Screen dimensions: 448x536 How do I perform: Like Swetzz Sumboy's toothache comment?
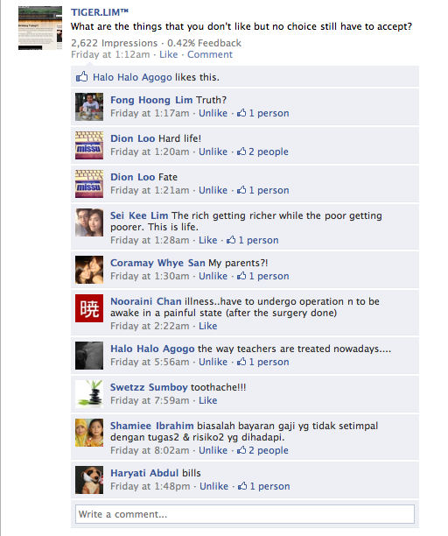tap(208, 400)
